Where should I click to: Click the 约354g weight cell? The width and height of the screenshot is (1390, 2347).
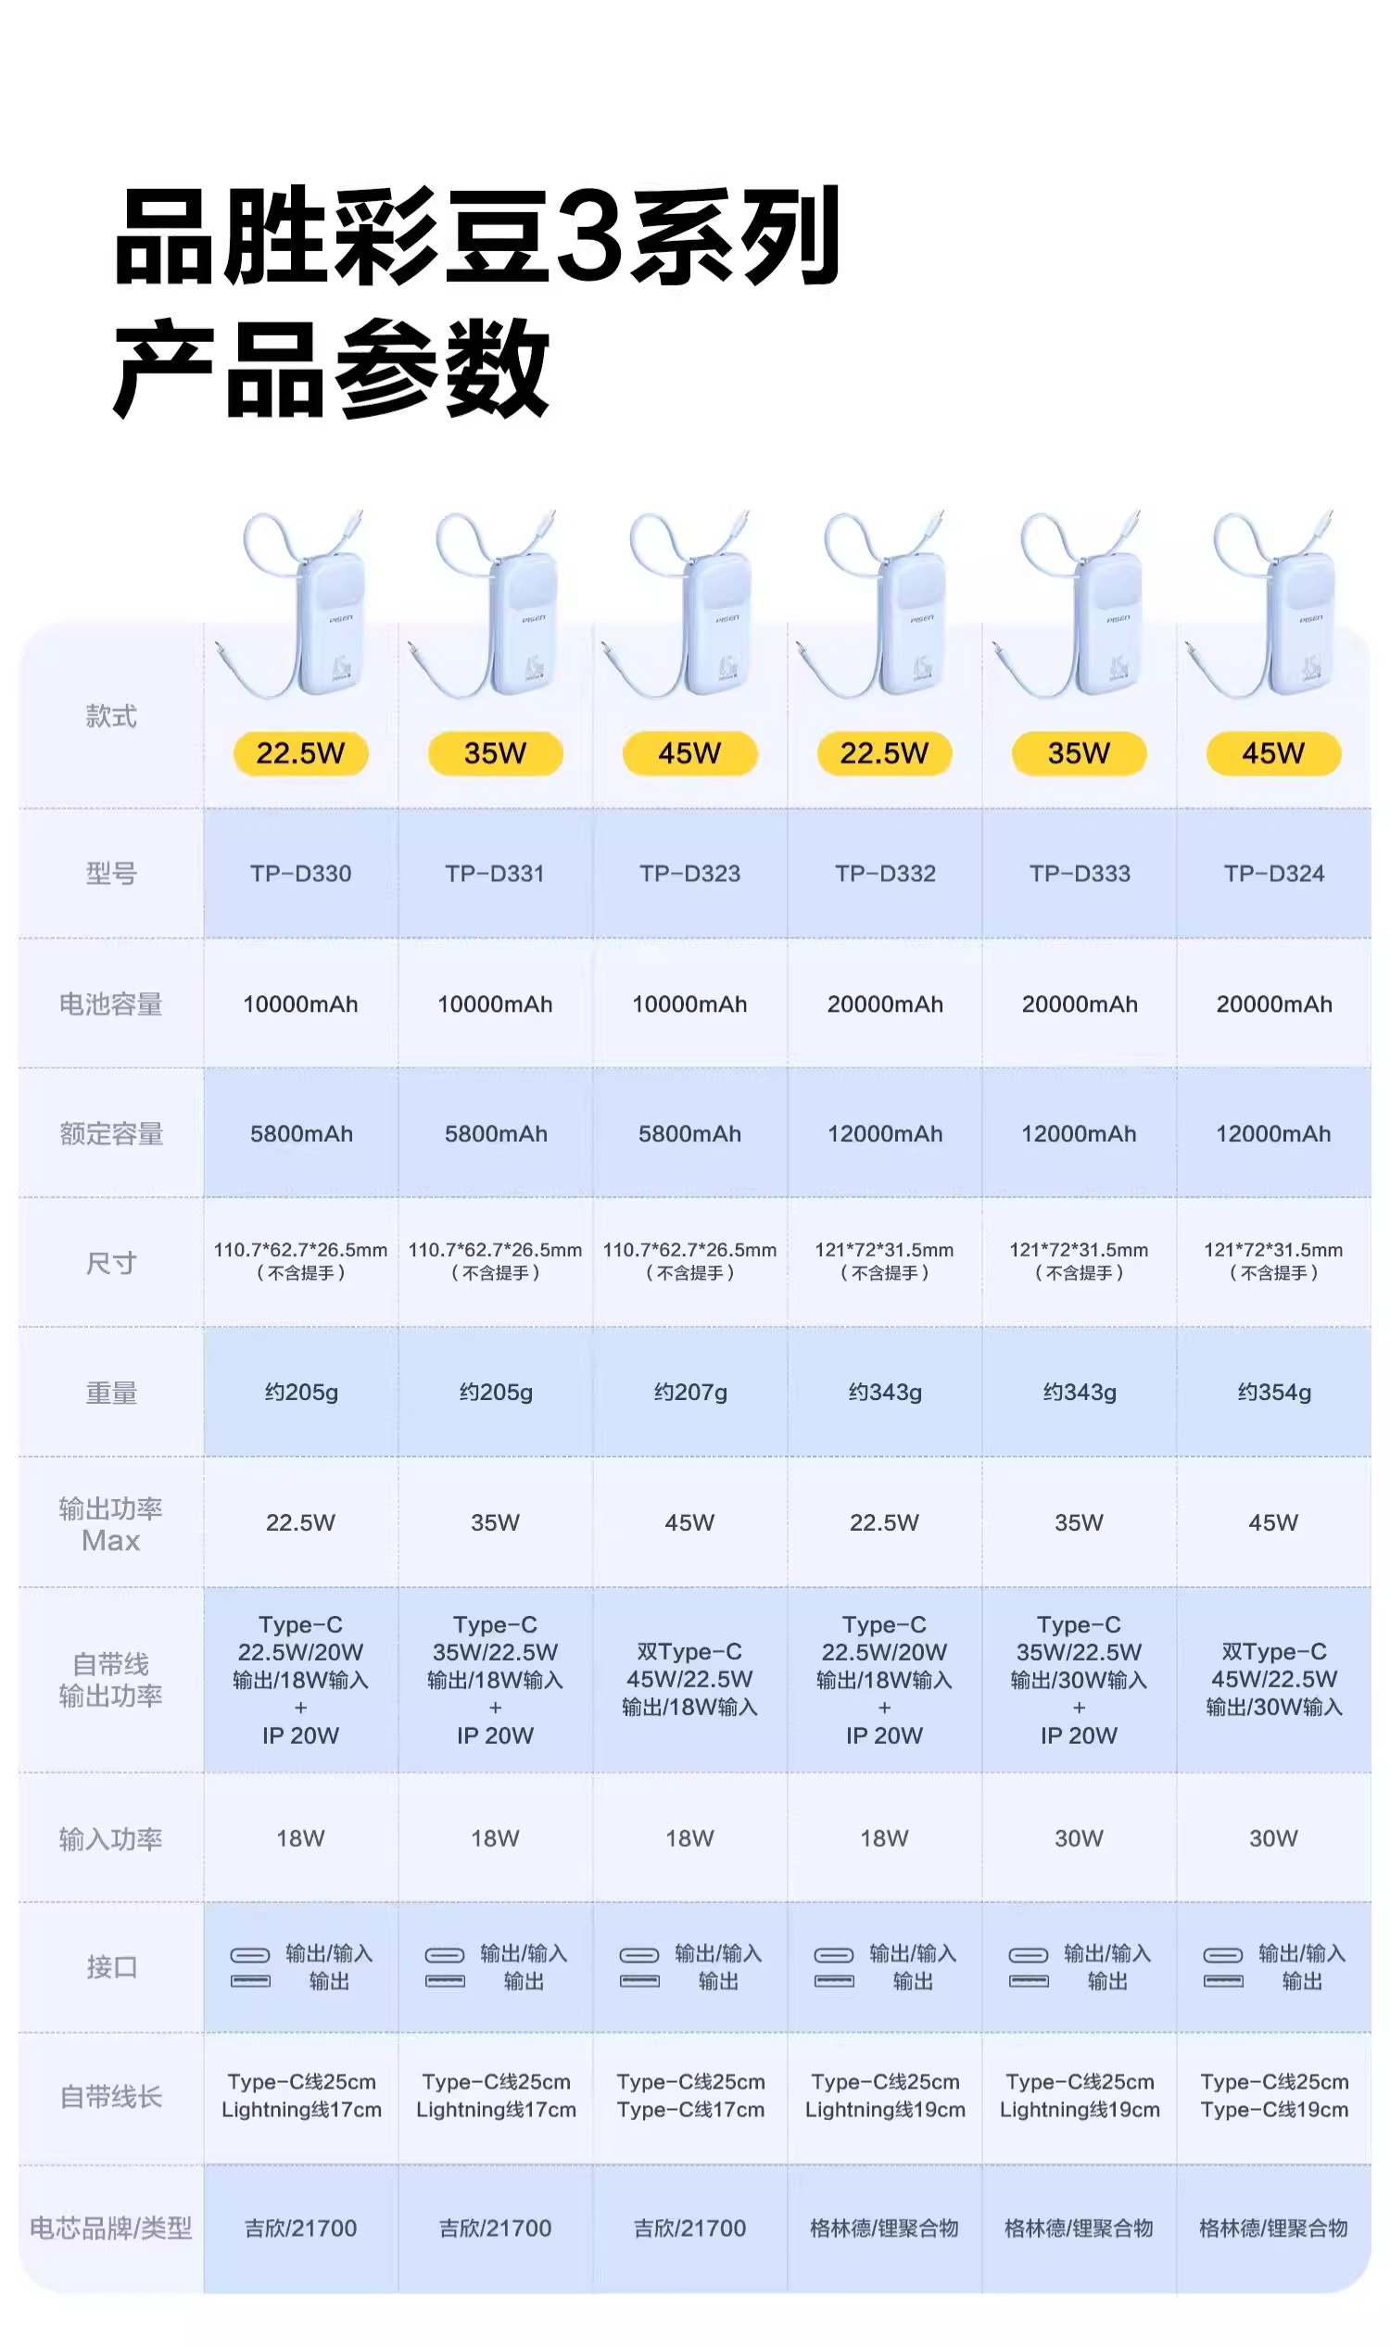click(1273, 1392)
